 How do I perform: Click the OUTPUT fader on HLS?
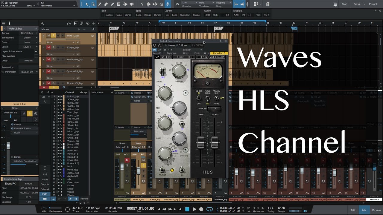point(215,142)
